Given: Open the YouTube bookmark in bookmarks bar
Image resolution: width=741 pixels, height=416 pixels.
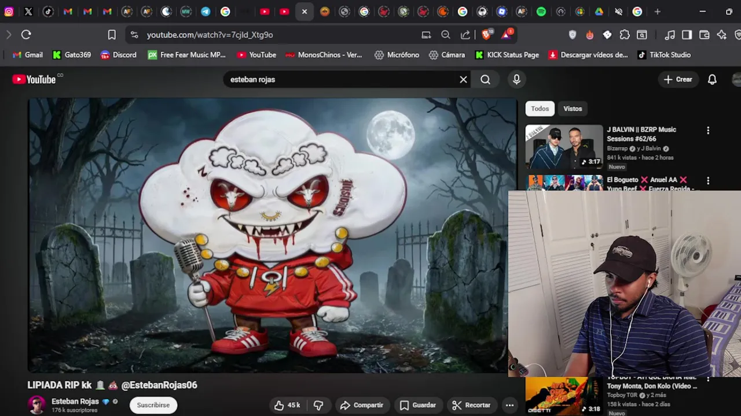Looking at the screenshot, I should (256, 55).
